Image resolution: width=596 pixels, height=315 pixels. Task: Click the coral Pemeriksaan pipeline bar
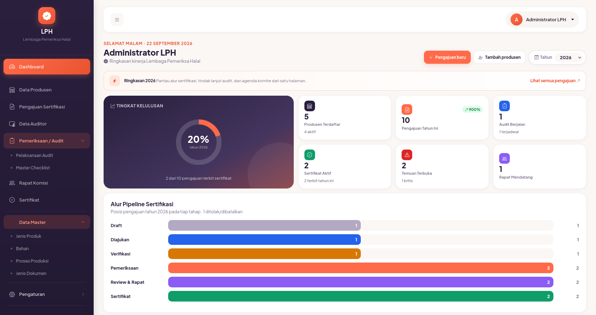pos(361,268)
